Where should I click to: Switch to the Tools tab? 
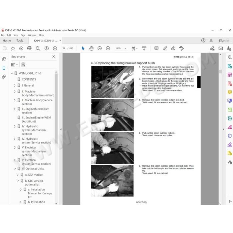click(x=20, y=40)
